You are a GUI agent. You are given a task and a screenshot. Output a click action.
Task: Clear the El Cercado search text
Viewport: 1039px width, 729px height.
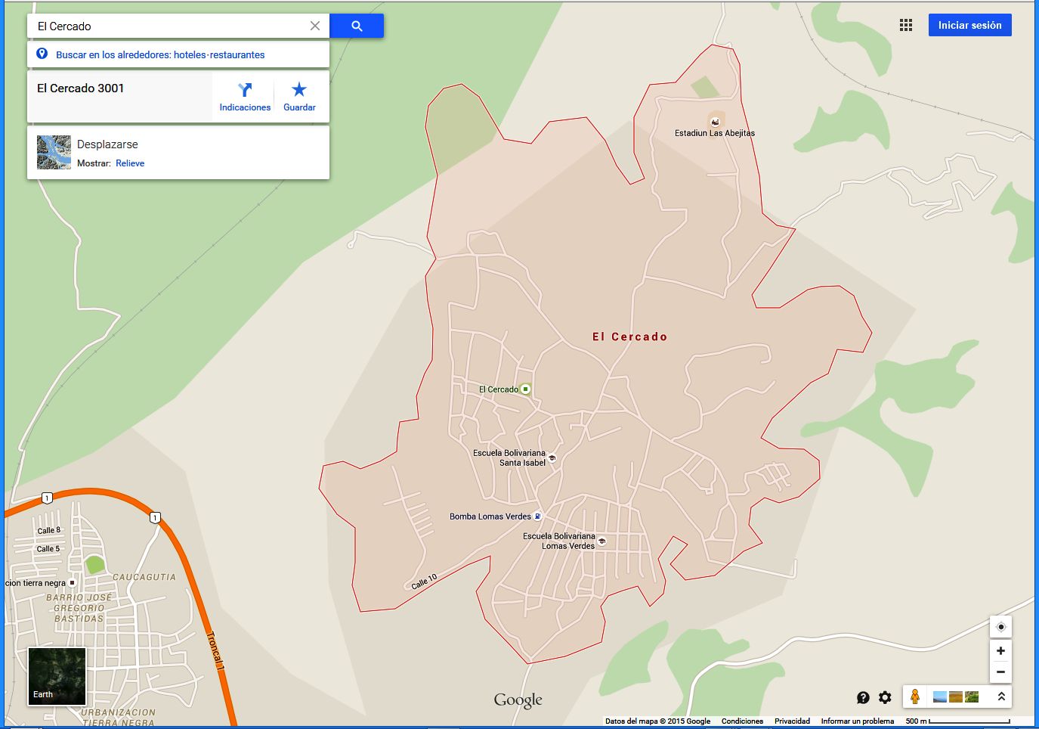click(x=315, y=26)
